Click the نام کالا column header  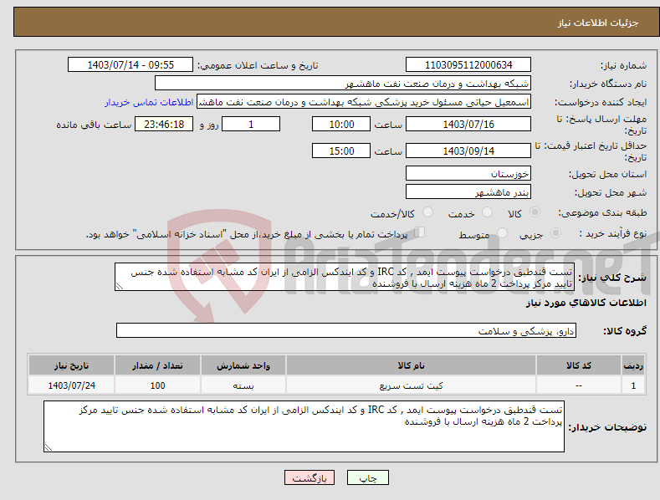(x=411, y=365)
